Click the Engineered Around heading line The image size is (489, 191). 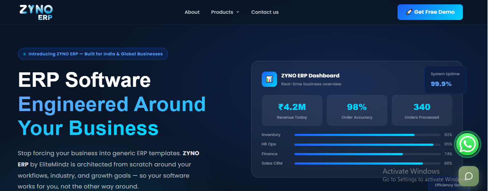pos(112,104)
